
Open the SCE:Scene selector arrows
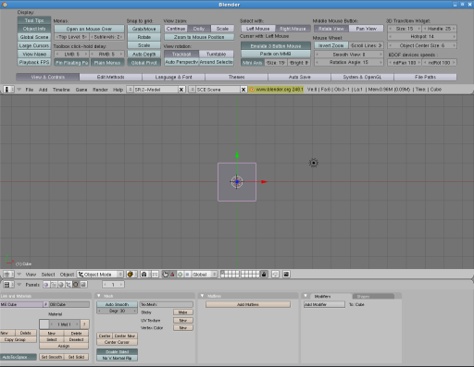[192, 90]
